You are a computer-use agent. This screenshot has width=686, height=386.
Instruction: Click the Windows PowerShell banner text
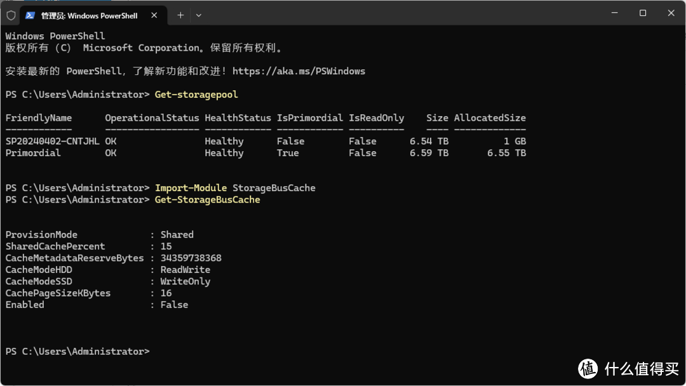[x=55, y=36]
